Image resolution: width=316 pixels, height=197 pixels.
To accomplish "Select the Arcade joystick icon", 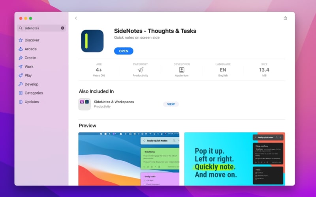I will (x=21, y=49).
